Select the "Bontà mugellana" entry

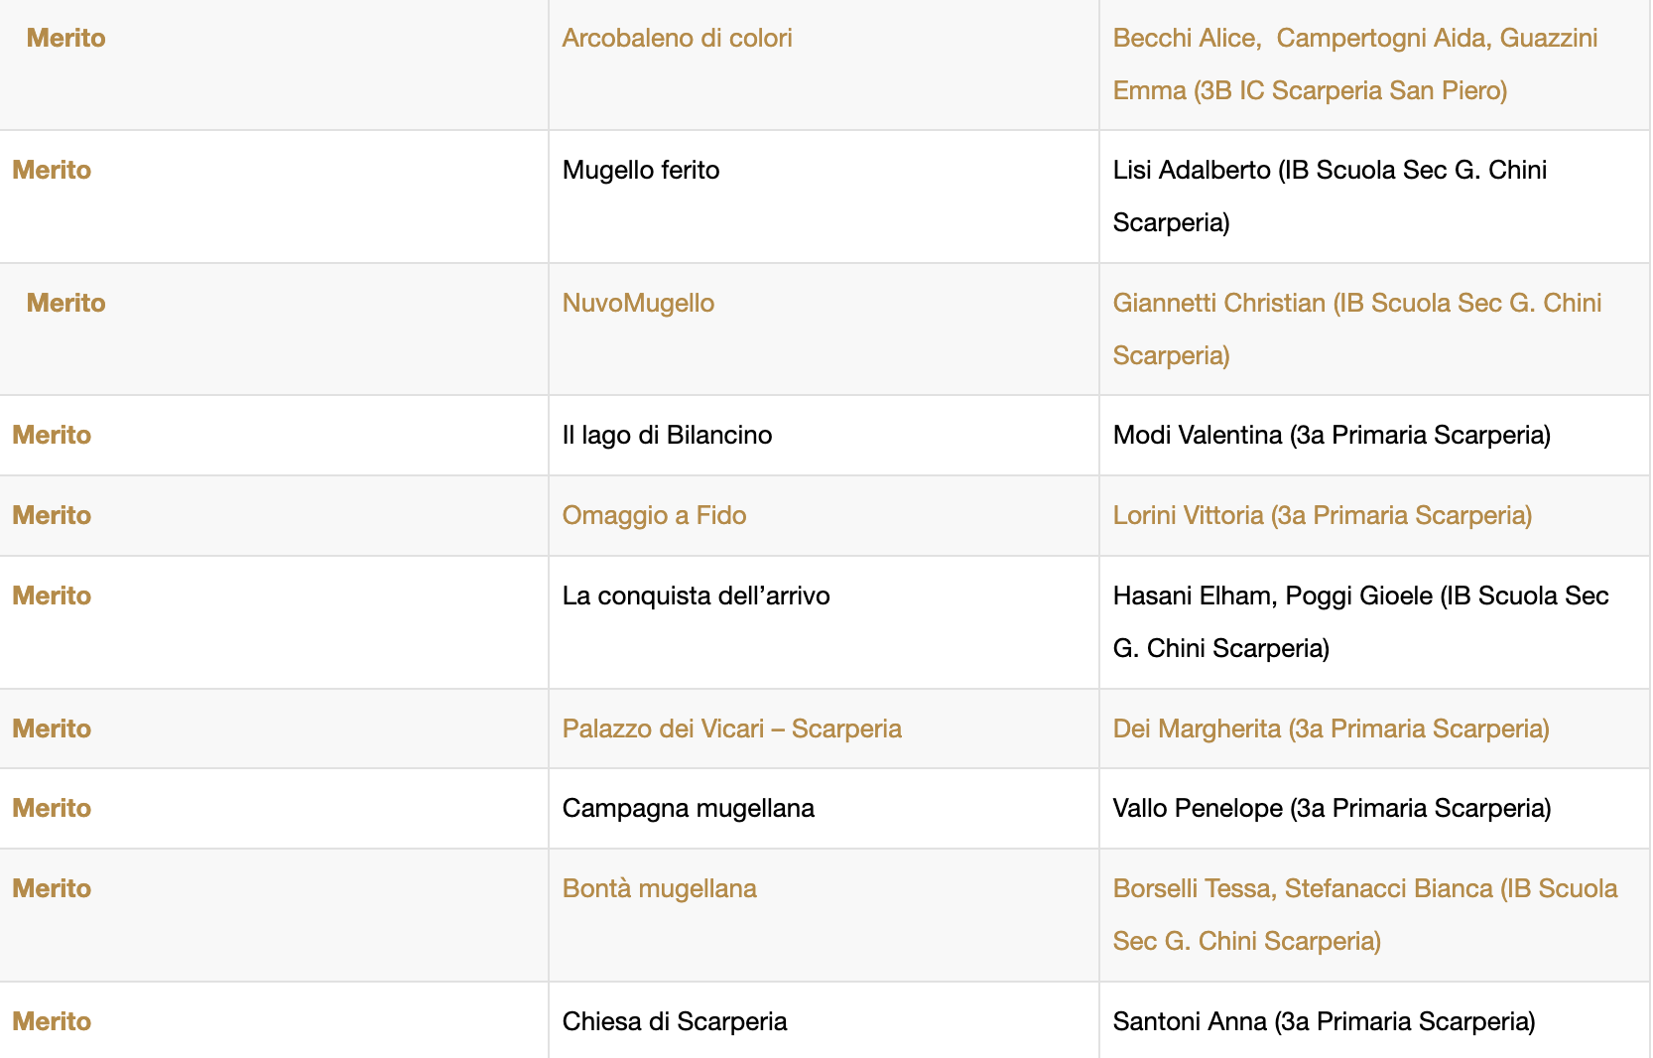(659, 889)
